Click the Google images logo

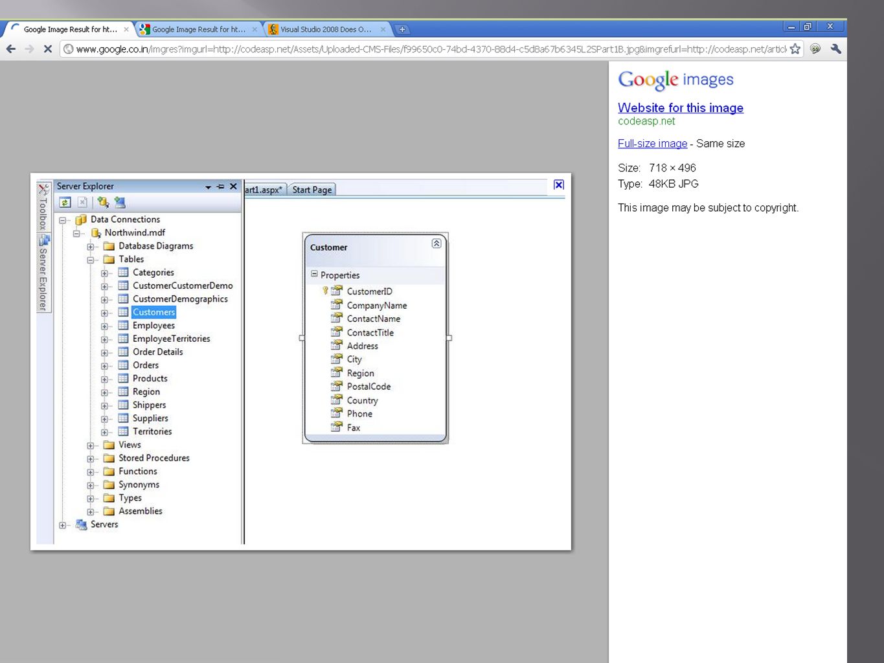pos(675,80)
